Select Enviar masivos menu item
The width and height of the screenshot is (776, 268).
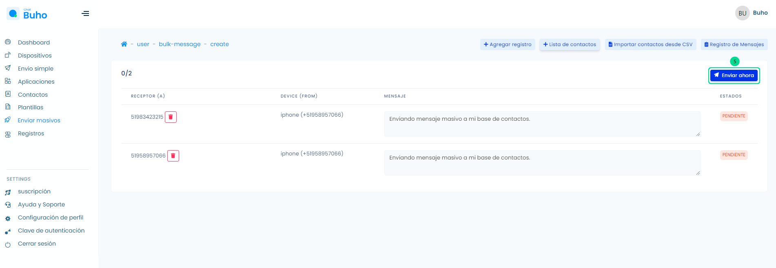(39, 120)
